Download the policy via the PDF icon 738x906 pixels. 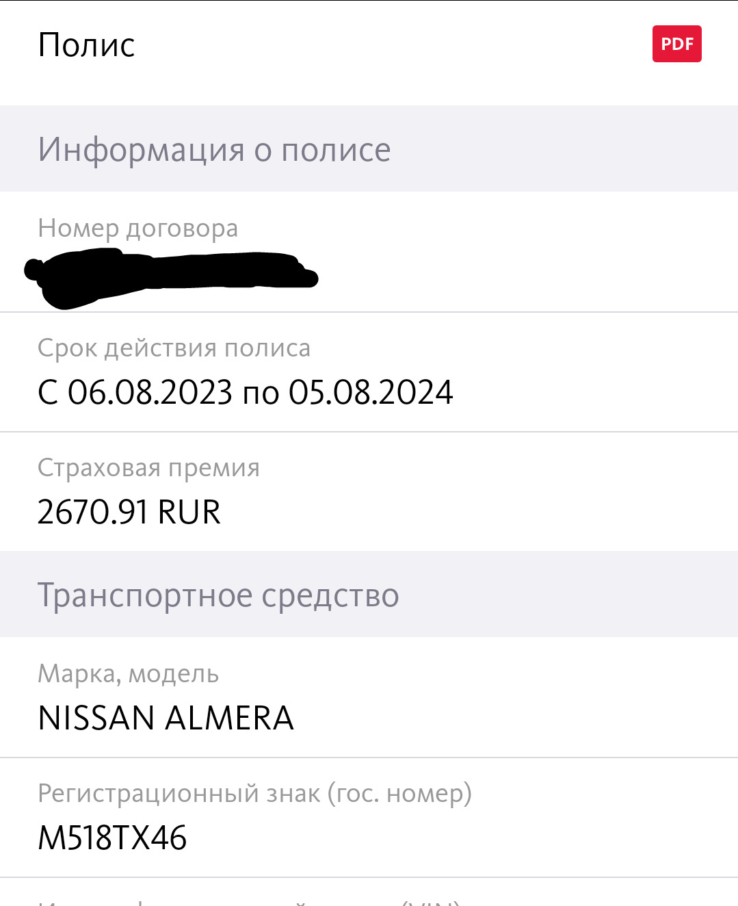pyautogui.click(x=676, y=44)
